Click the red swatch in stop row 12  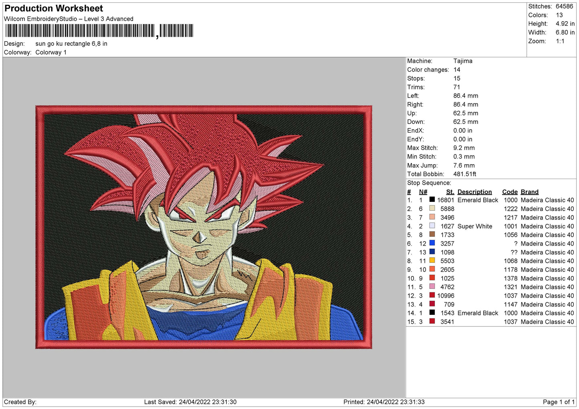(432, 295)
